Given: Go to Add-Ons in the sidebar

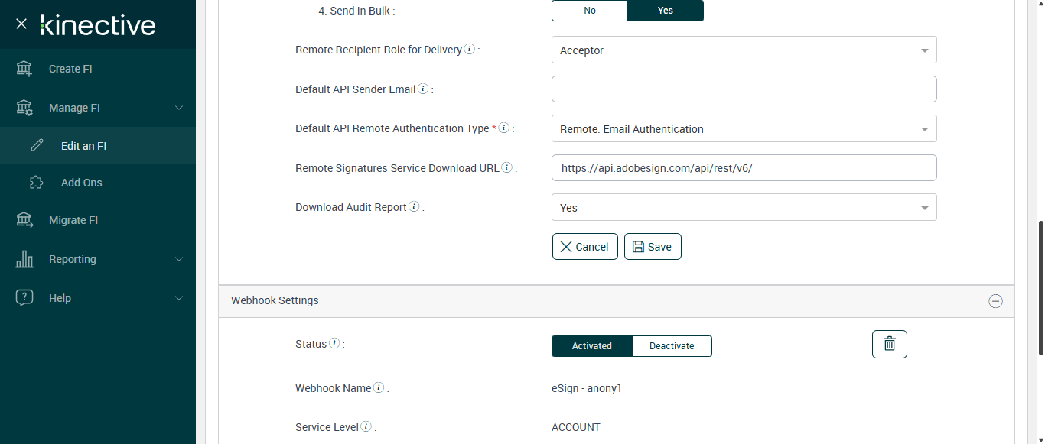Looking at the screenshot, I should (x=81, y=183).
